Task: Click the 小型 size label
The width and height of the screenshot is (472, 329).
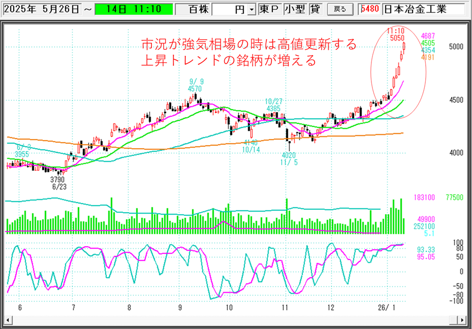Action: coord(294,9)
